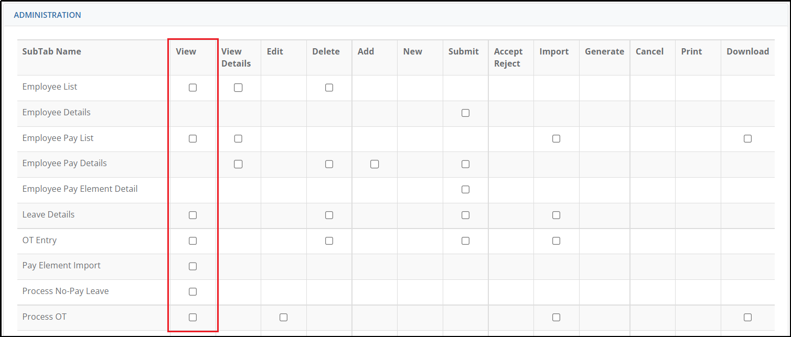The height and width of the screenshot is (337, 791).
Task: Check the View box for Leave Details
Action: 193,215
